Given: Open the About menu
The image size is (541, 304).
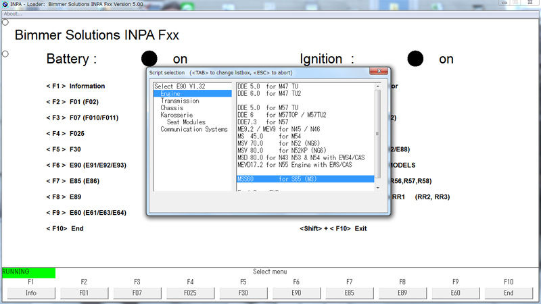Looking at the screenshot, I should point(13,14).
